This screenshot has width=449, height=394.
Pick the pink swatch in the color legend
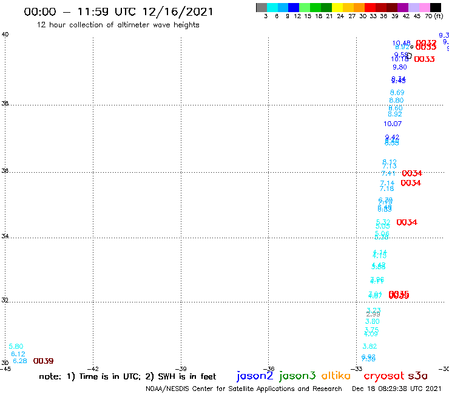click(x=425, y=7)
